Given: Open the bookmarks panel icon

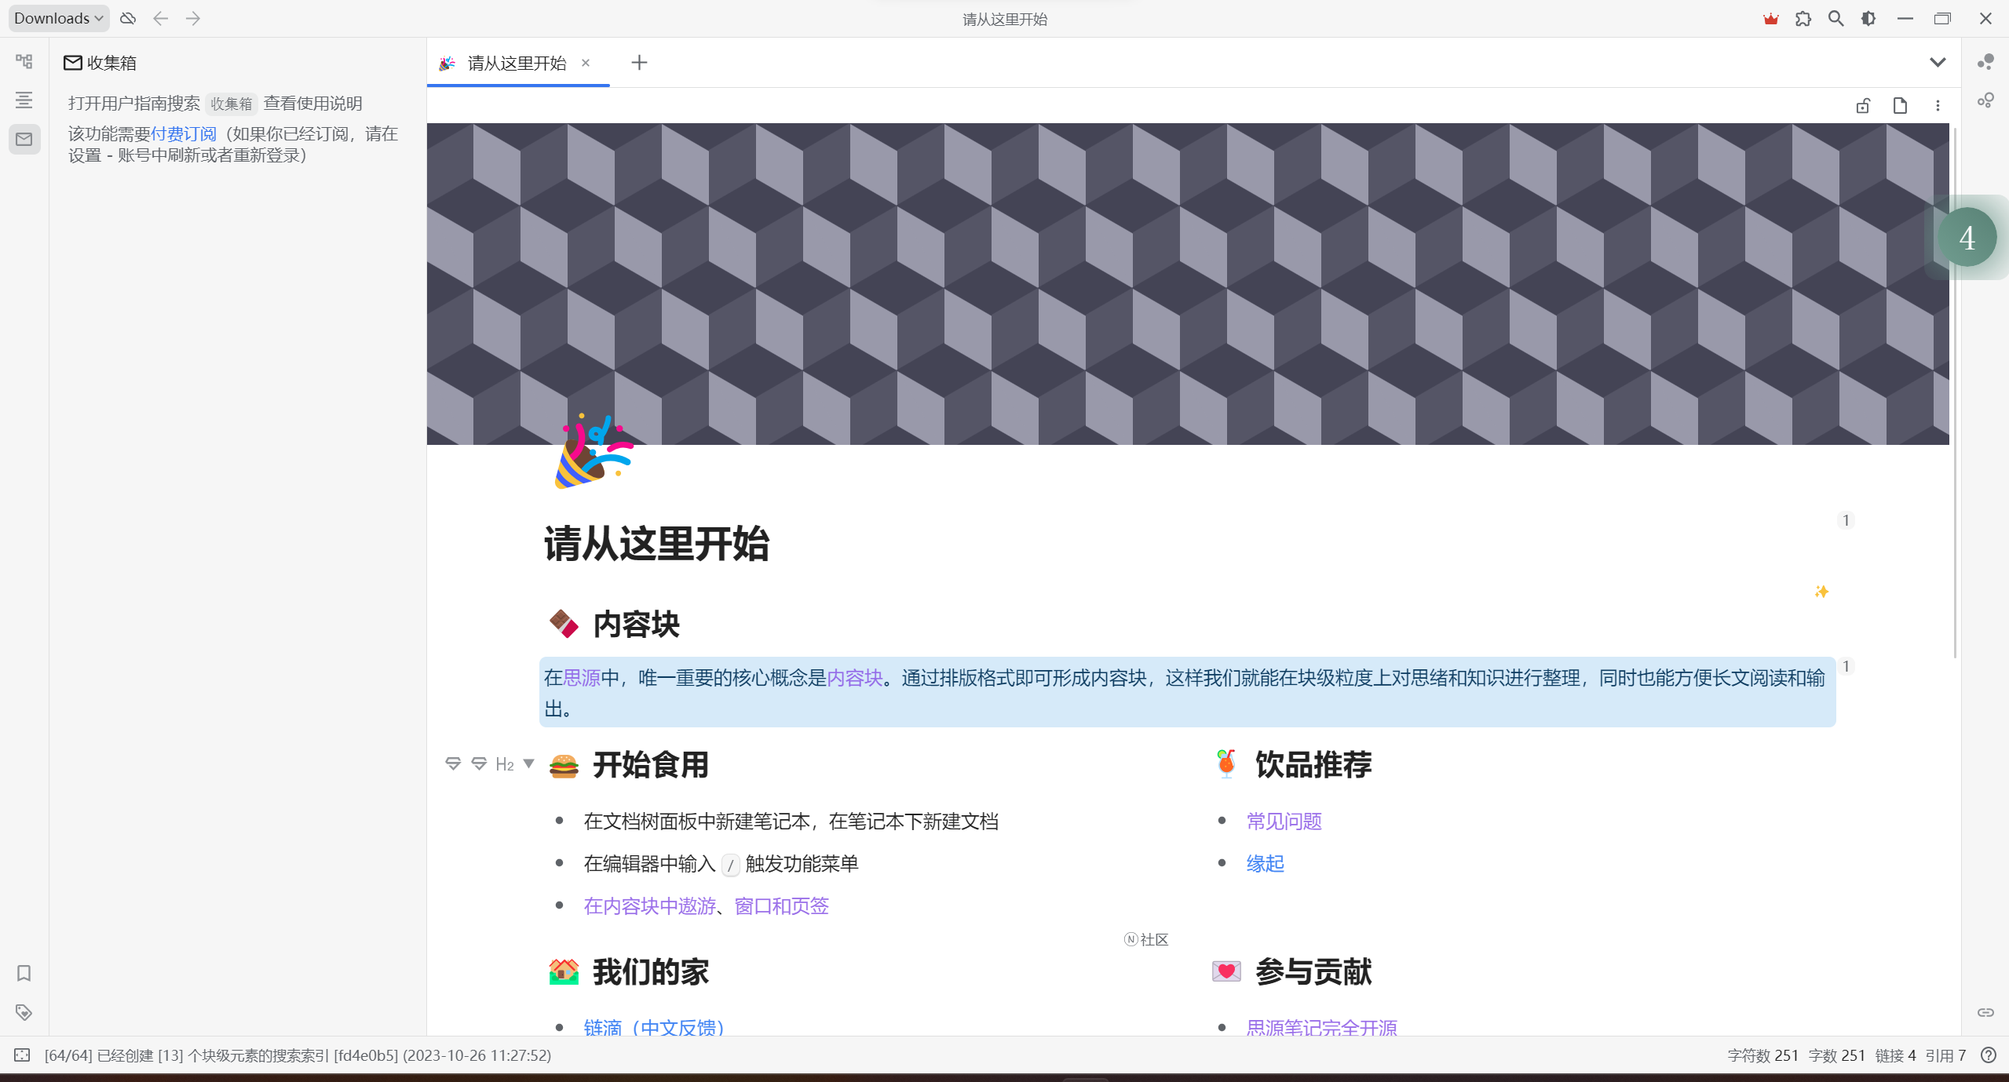Looking at the screenshot, I should pos(24,973).
